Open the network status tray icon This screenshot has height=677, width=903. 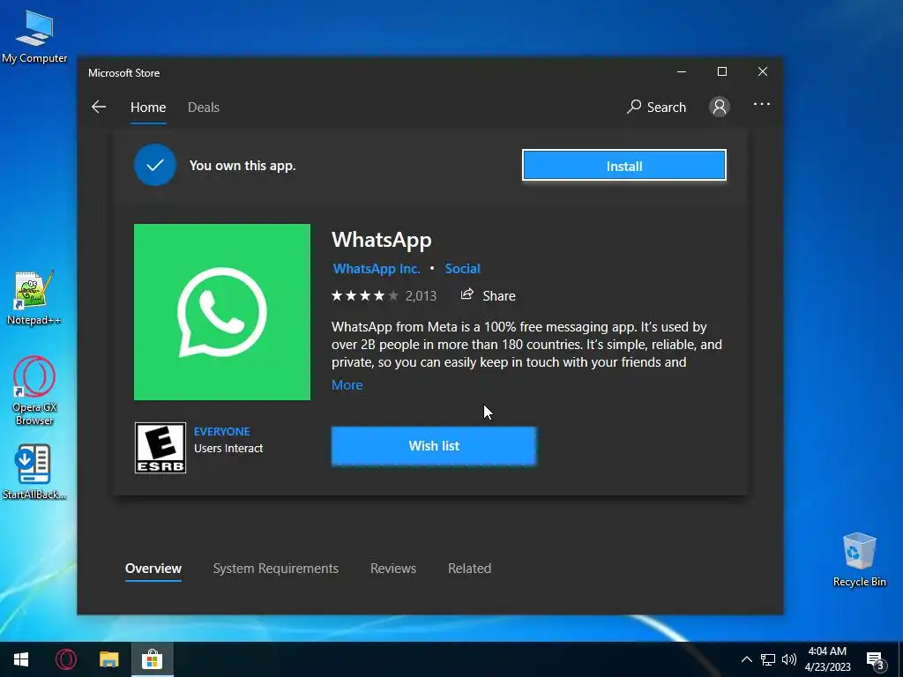pyautogui.click(x=768, y=659)
